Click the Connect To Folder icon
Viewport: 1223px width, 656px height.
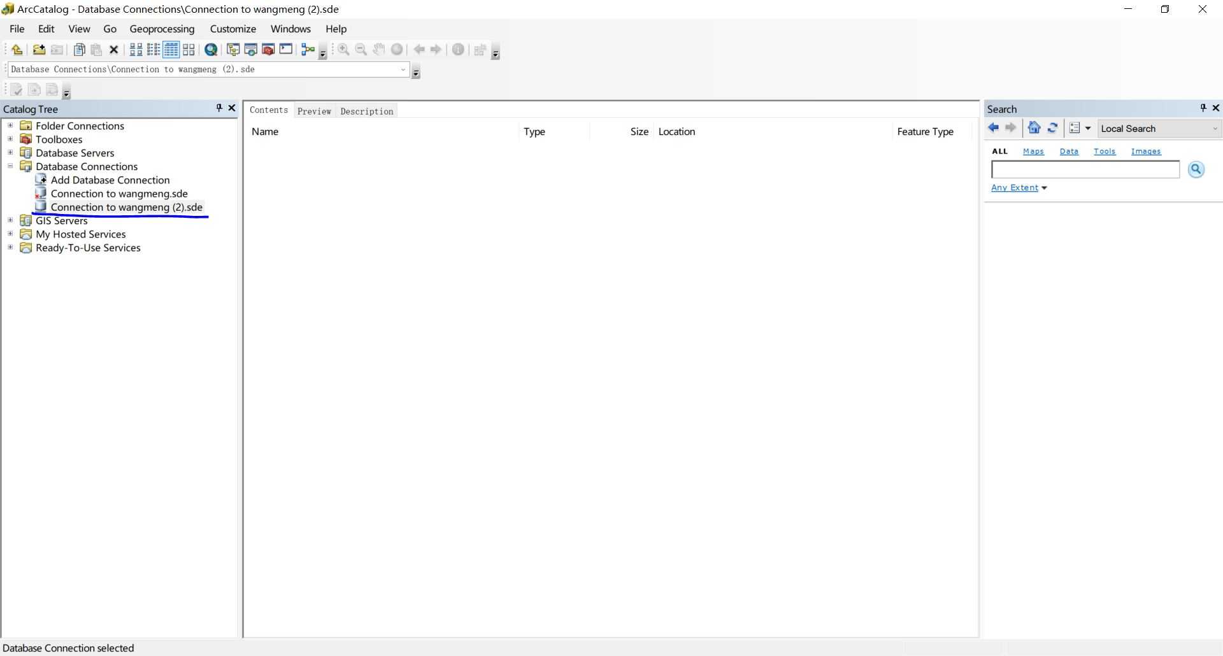(x=39, y=50)
